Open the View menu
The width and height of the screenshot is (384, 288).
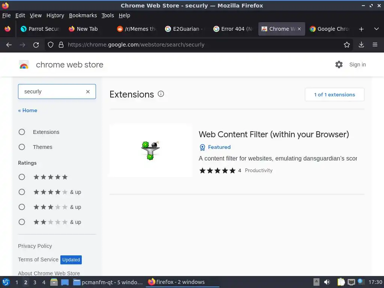[36, 15]
